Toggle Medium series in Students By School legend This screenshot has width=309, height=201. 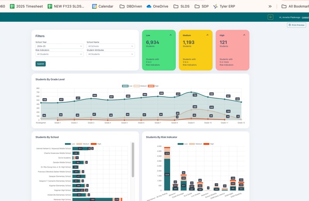83,144
